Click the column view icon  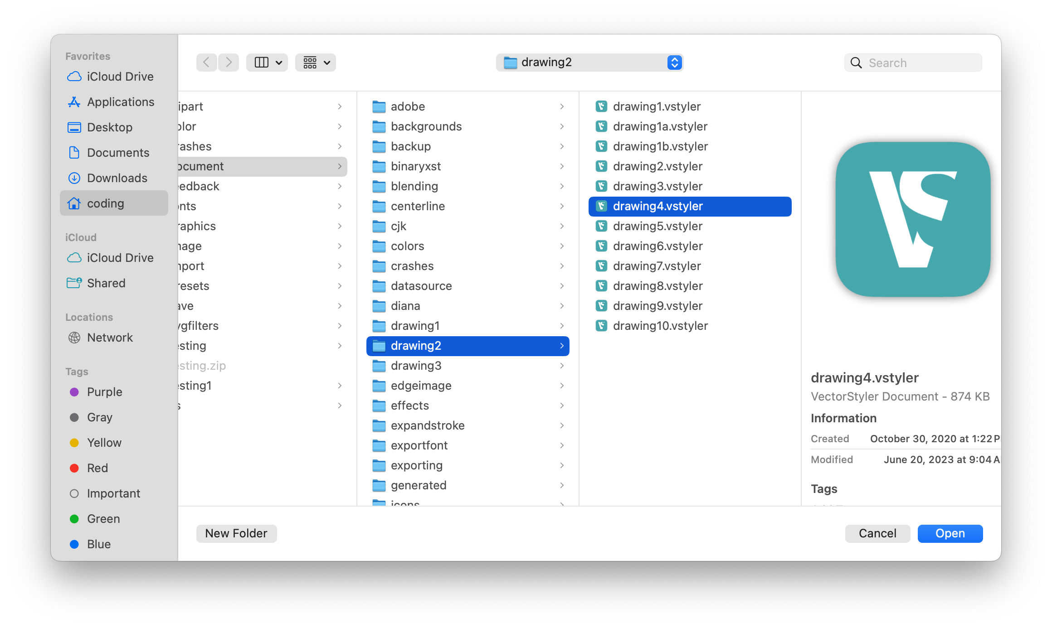[x=262, y=62]
